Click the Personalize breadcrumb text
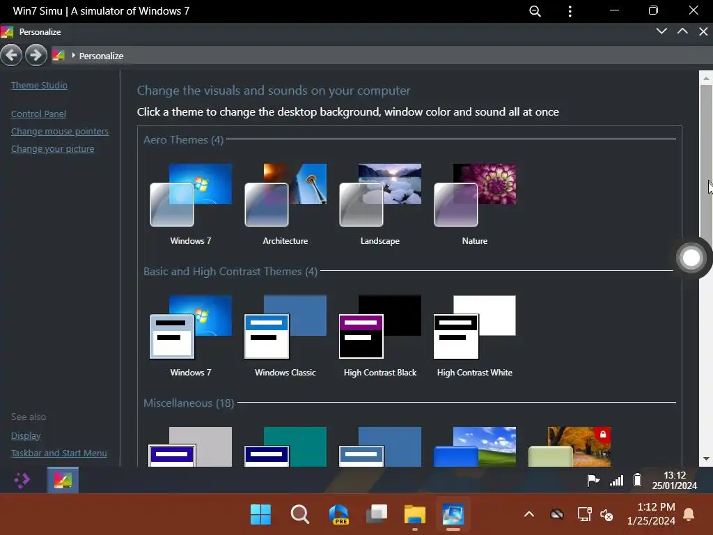Viewport: 713px width, 535px height. (101, 56)
